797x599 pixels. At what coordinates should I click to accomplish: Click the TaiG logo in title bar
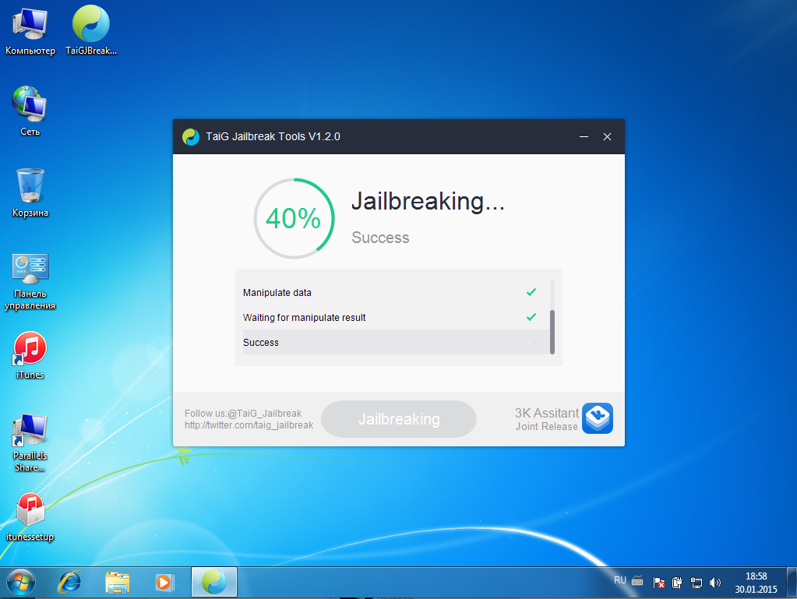pos(190,137)
